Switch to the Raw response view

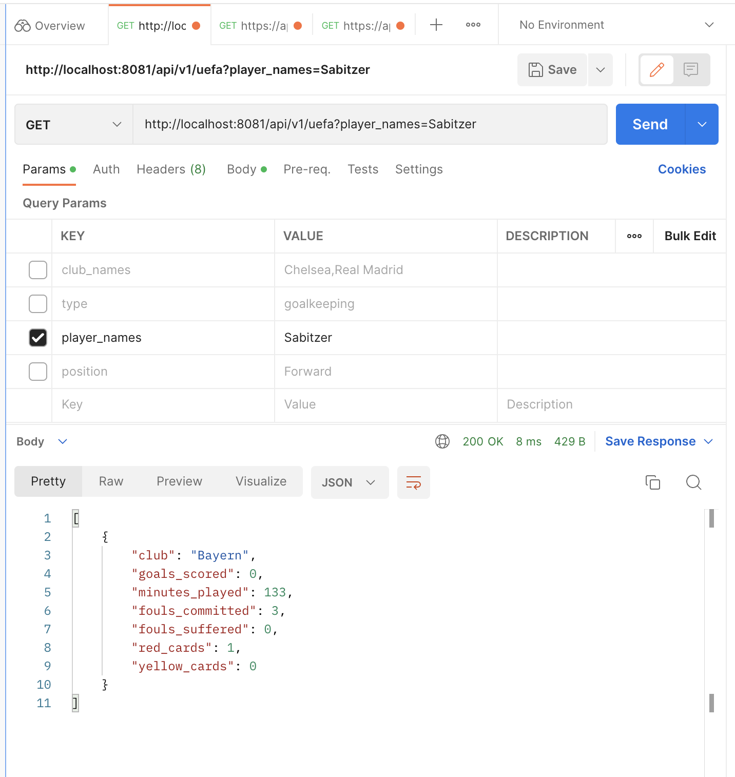click(110, 481)
